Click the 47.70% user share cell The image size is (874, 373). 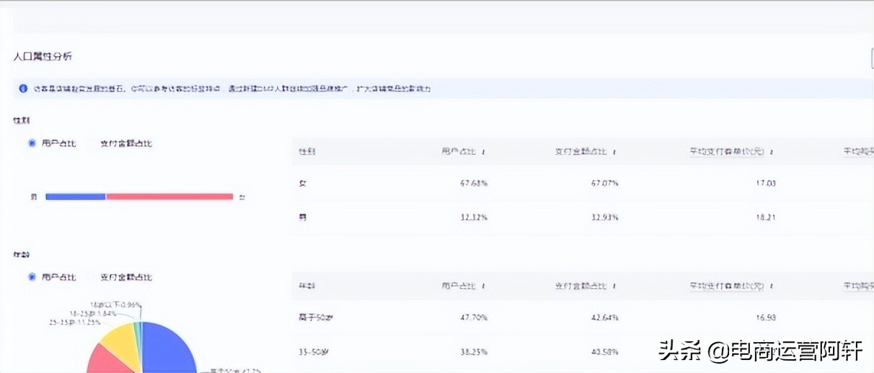pyautogui.click(x=473, y=318)
